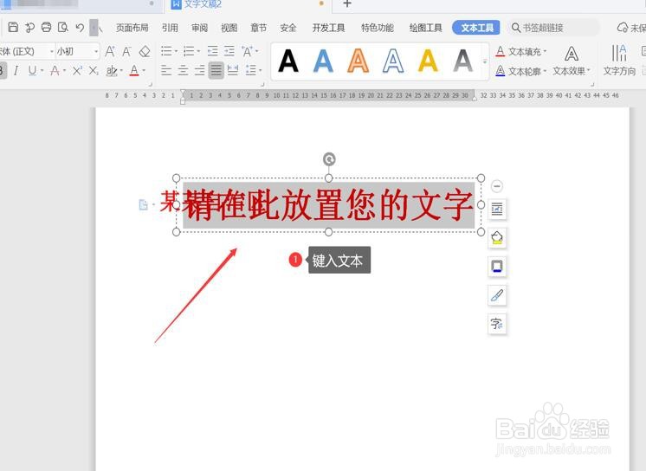Switch to the 开发工具 tab
The image size is (646, 471).
[x=328, y=28]
